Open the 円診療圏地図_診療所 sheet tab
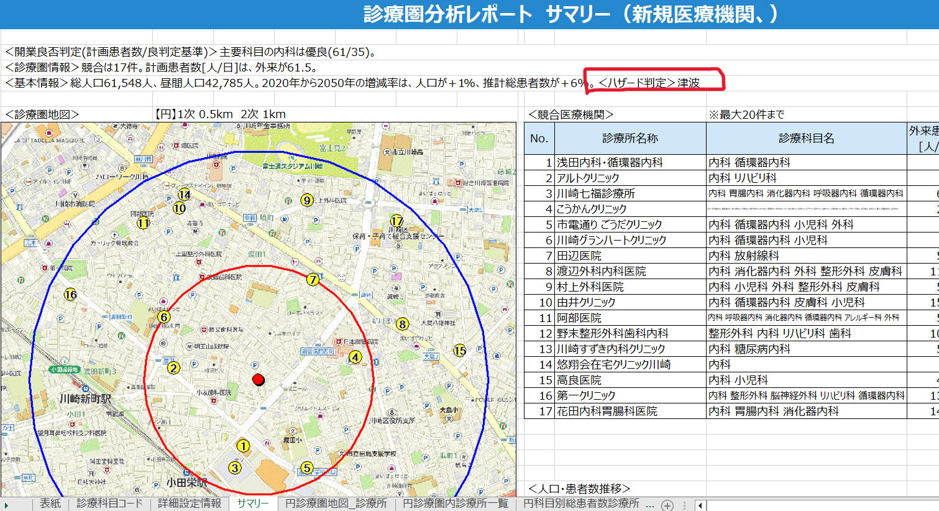The height and width of the screenshot is (511, 939). pos(336,504)
